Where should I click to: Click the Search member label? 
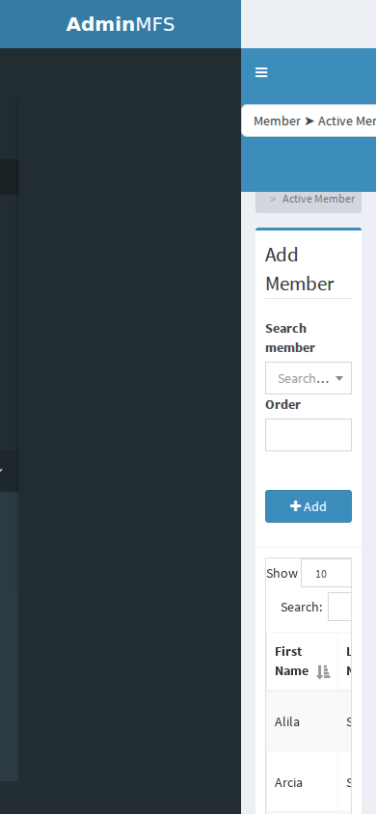tap(290, 338)
